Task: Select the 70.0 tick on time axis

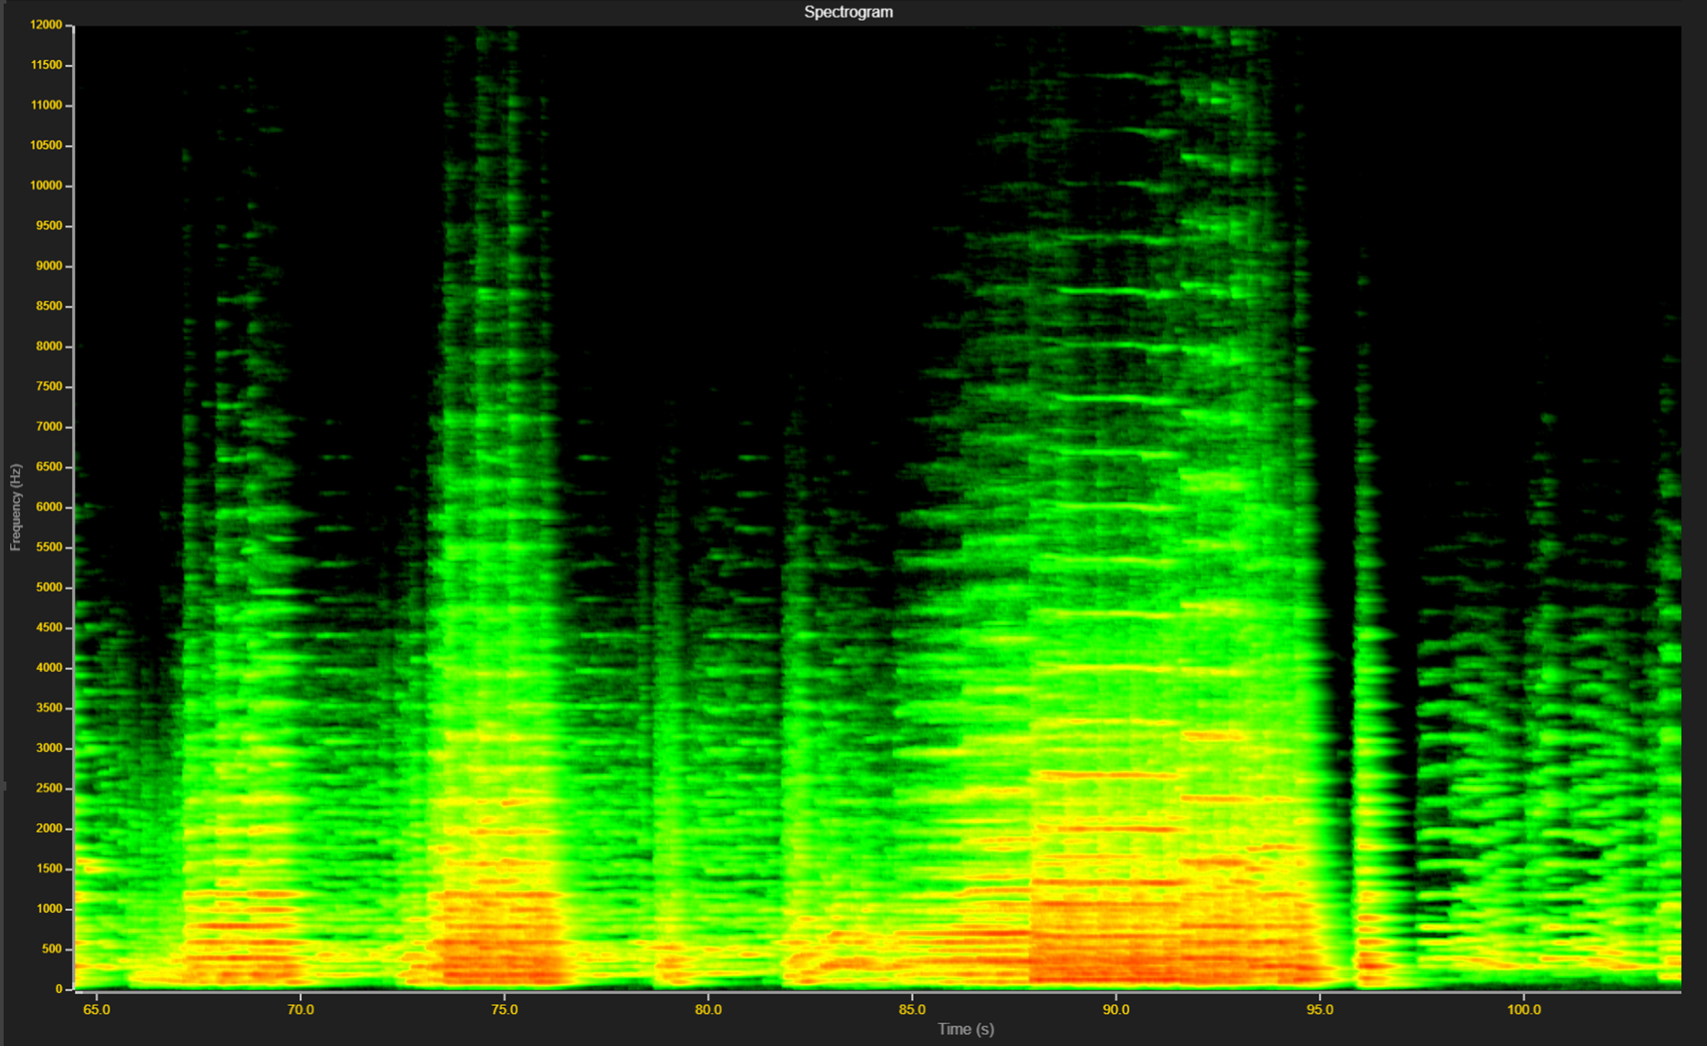Action: pyautogui.click(x=300, y=1009)
